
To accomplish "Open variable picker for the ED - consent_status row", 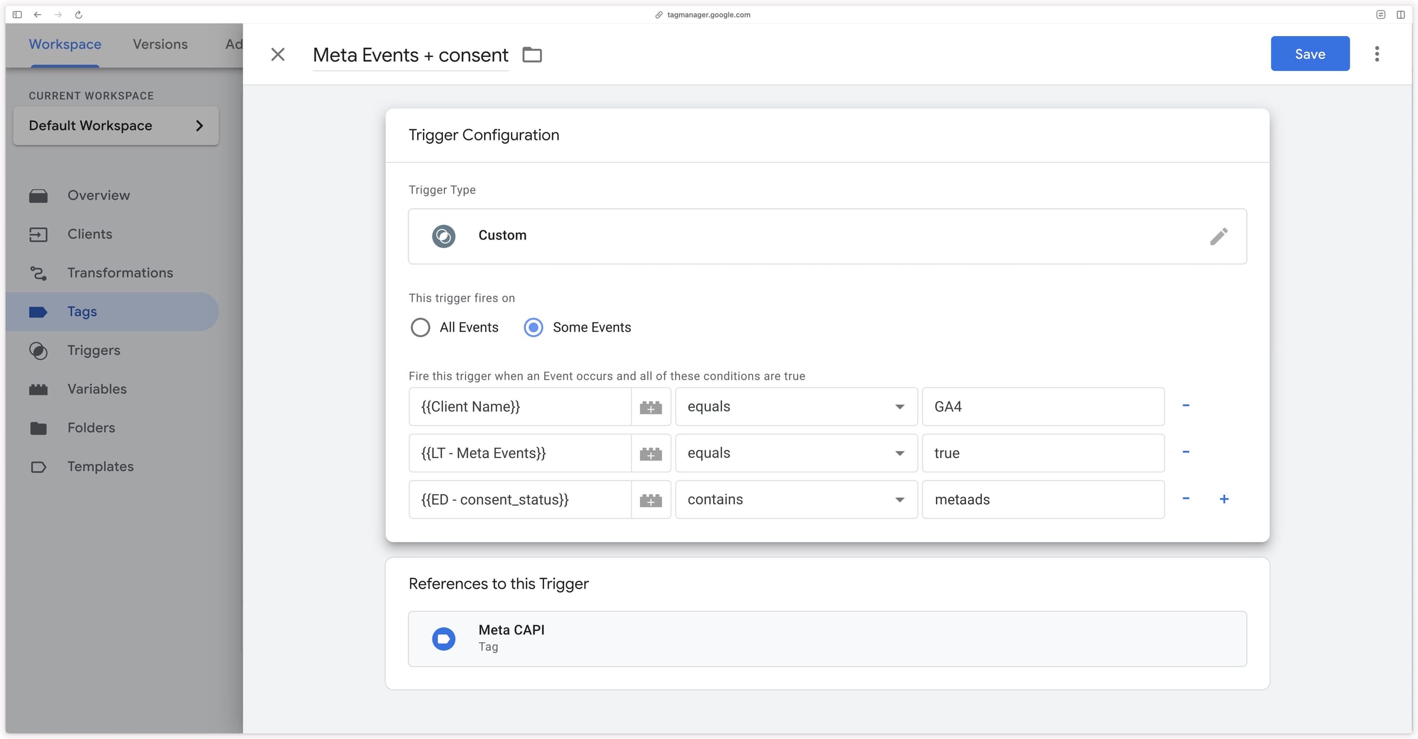I will (651, 500).
